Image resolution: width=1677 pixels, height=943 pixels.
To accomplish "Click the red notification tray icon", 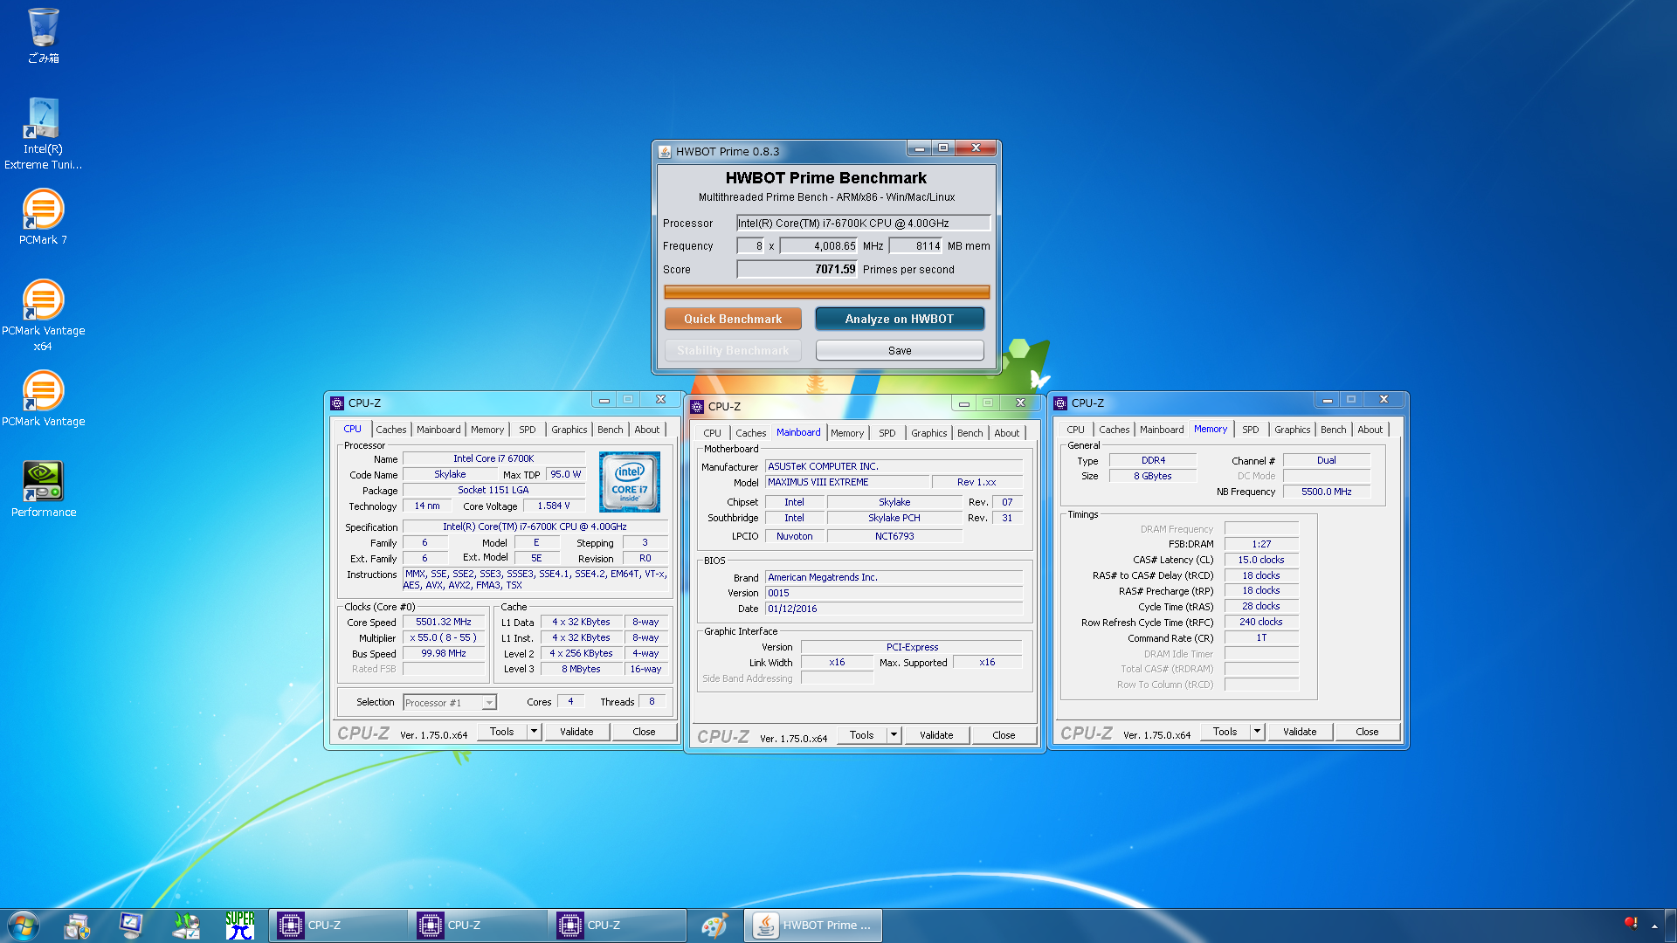I will (1630, 923).
